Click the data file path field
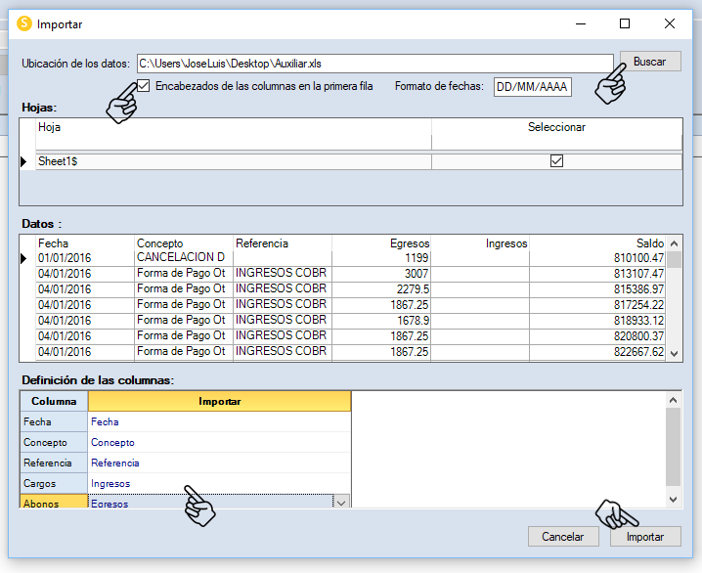This screenshot has height=573, width=702. pyautogui.click(x=373, y=63)
